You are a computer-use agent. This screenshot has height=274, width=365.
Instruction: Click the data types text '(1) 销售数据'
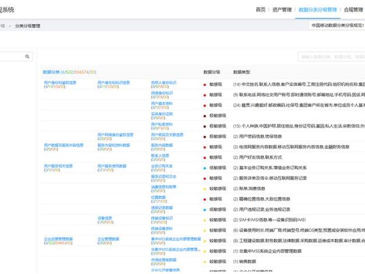[245, 262]
